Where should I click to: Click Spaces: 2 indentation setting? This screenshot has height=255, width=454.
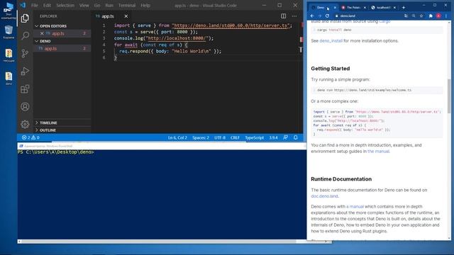point(201,137)
